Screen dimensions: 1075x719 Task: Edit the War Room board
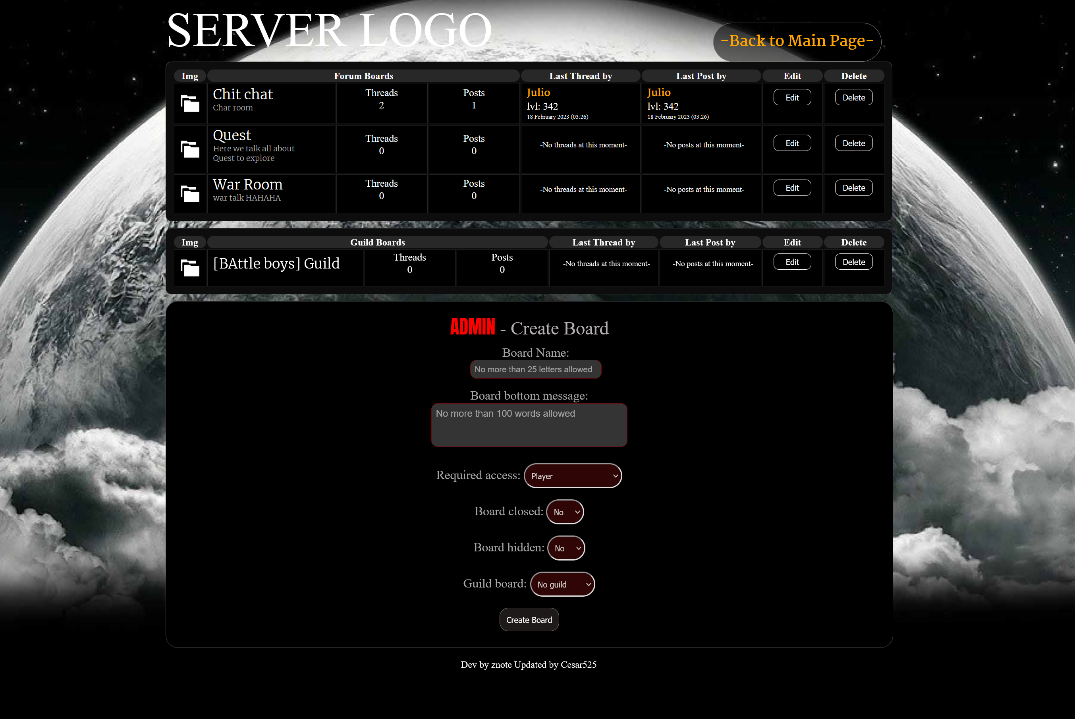click(792, 187)
